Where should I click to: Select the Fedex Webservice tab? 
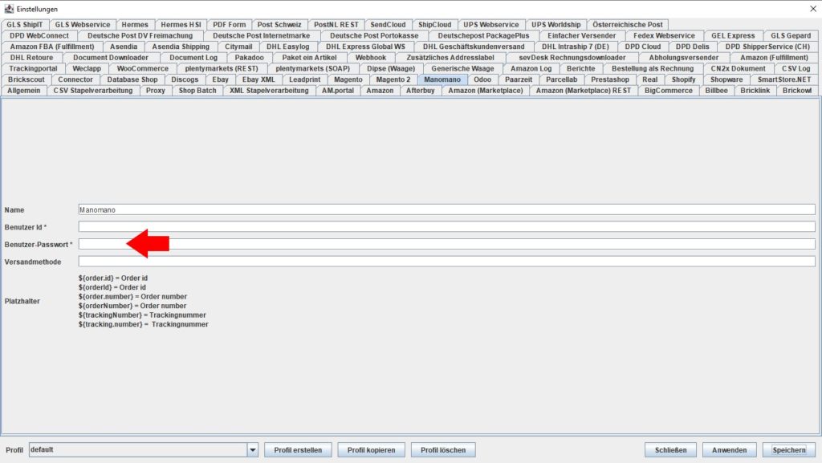[664, 35]
